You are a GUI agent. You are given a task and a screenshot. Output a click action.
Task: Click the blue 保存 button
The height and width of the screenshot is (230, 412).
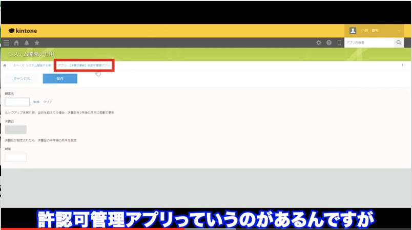(60, 79)
